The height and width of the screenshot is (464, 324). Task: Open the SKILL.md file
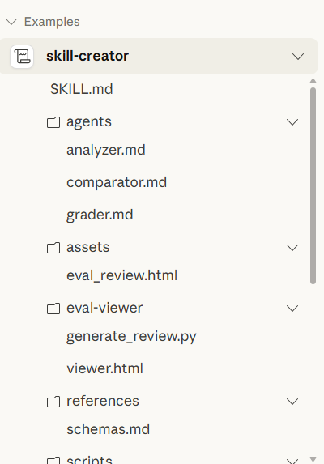[82, 89]
